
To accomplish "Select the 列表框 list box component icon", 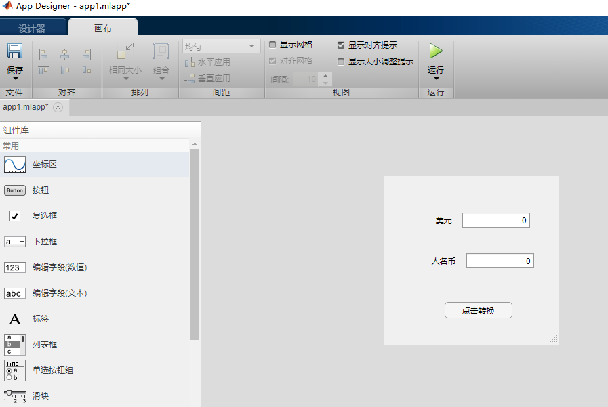I will [15, 345].
